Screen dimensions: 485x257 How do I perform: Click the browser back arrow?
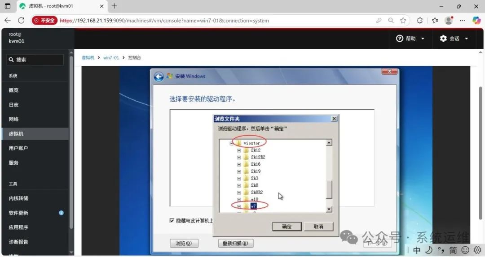[8, 20]
